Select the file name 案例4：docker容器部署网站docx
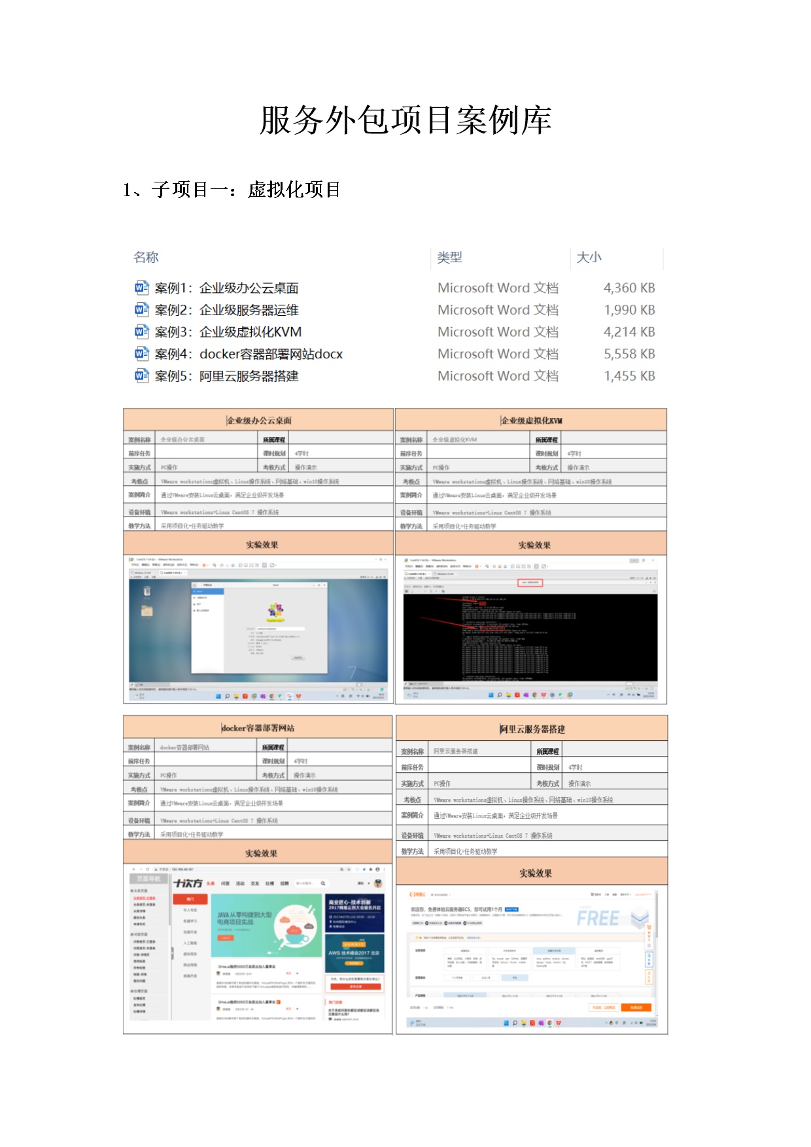This screenshot has height=1147, width=811. (x=249, y=354)
